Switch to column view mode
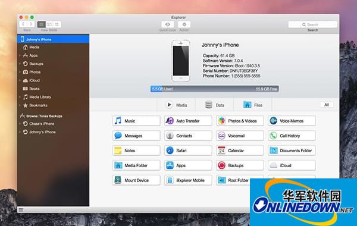Screen dimensions: 357x226 [49, 24]
